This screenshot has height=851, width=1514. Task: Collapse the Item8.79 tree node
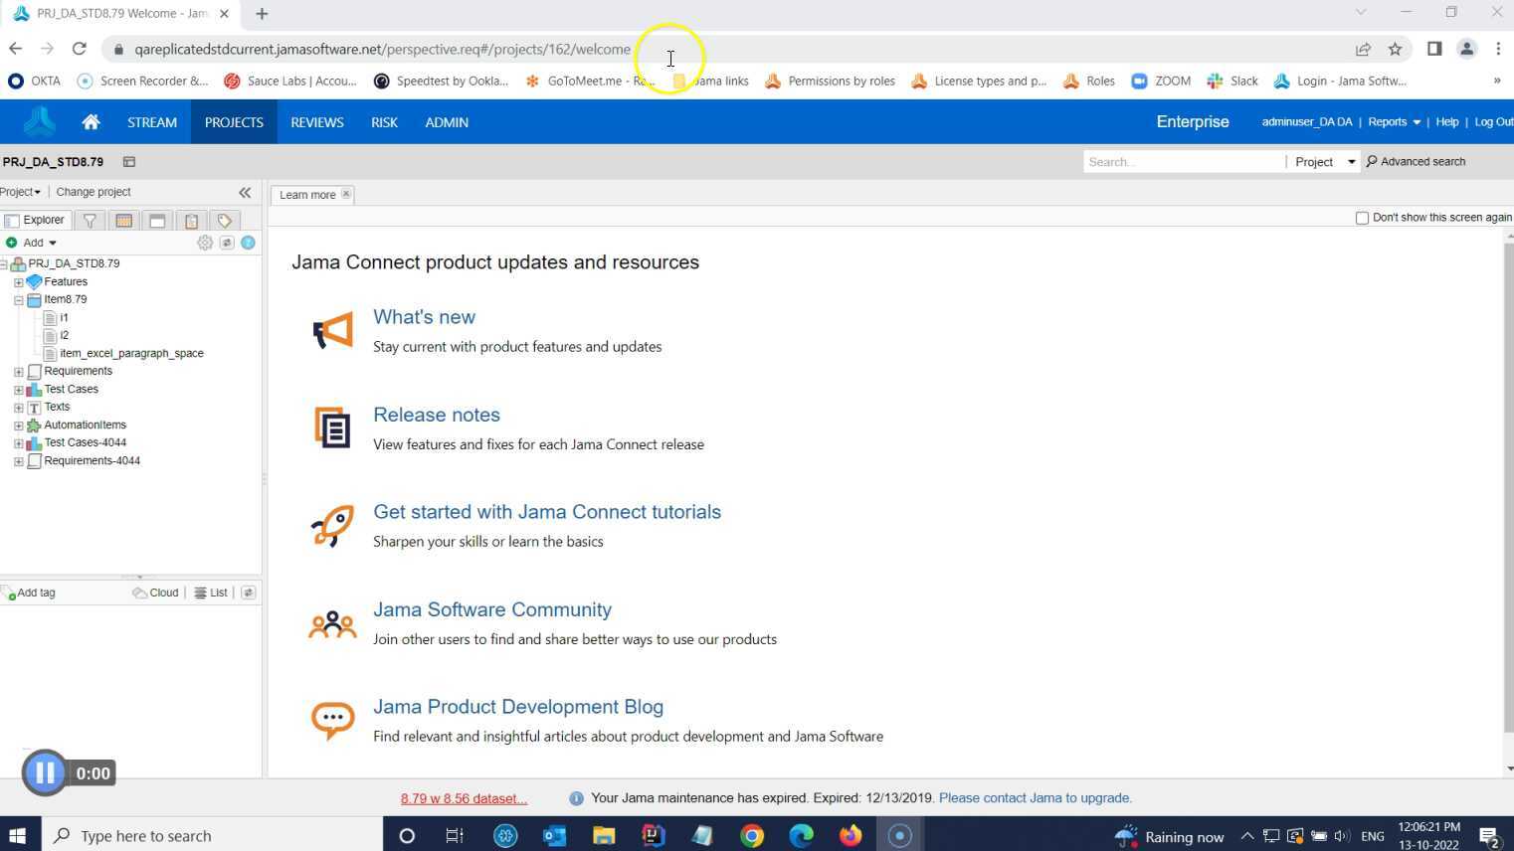18,300
